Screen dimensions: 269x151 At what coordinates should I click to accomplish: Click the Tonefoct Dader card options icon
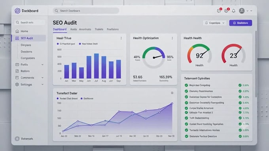tap(172, 93)
